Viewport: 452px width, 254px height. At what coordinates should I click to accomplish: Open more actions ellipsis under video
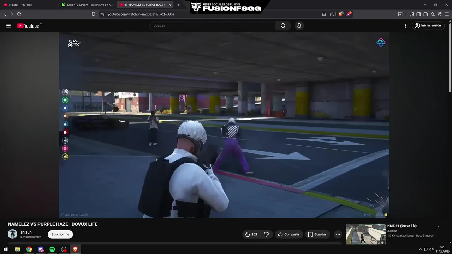click(338, 234)
